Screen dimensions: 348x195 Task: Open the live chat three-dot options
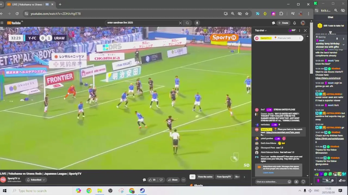[x=300, y=31]
